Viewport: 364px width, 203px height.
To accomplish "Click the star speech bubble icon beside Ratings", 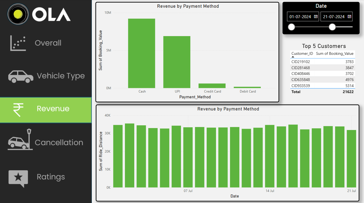I will tap(18, 178).
